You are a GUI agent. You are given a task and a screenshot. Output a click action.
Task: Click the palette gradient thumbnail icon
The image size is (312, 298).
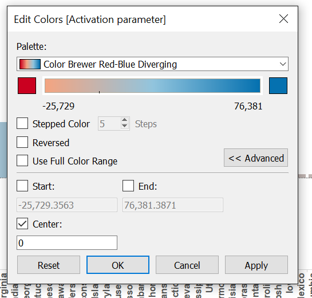tap(30, 64)
